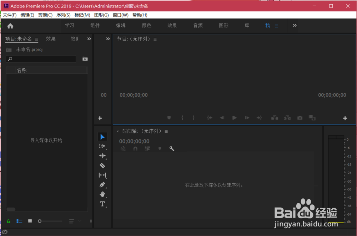Image resolution: width=357 pixels, height=236 pixels.
Task: Toggle Linked Selection in timeline
Action: [x=147, y=149]
